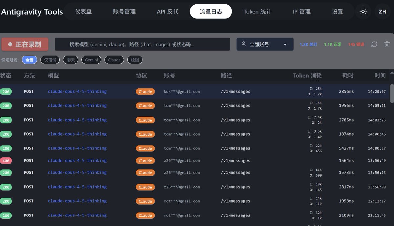
Task: Click POST in the 14:00:27 row
Action: point(29,148)
